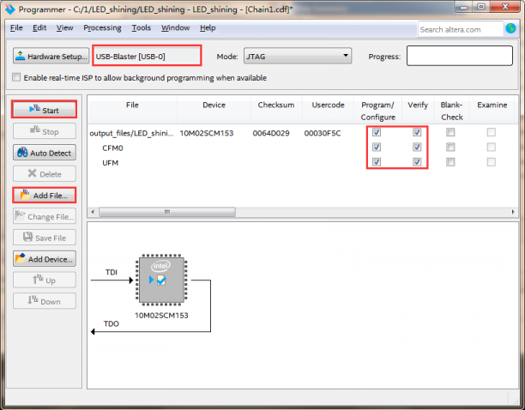Image resolution: width=525 pixels, height=410 pixels.
Task: Click the Quartus Programmer title bar icon
Action: [10, 9]
